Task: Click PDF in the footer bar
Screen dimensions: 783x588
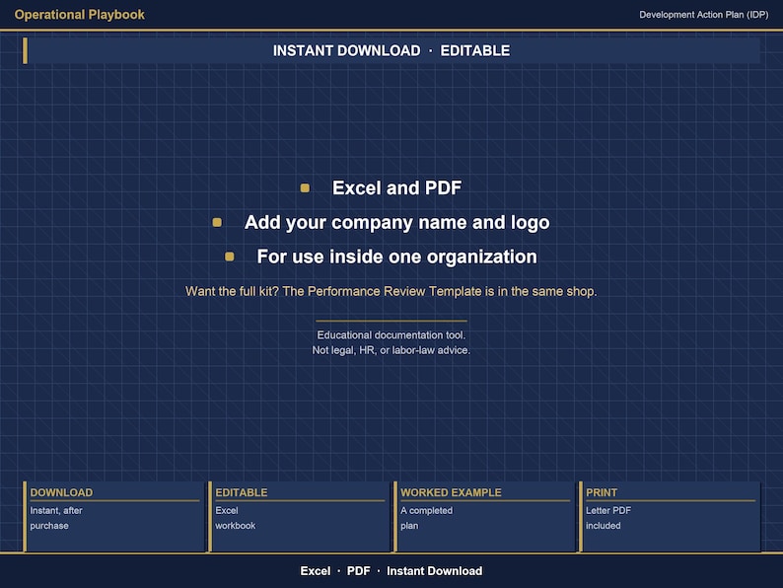Action: pos(359,571)
